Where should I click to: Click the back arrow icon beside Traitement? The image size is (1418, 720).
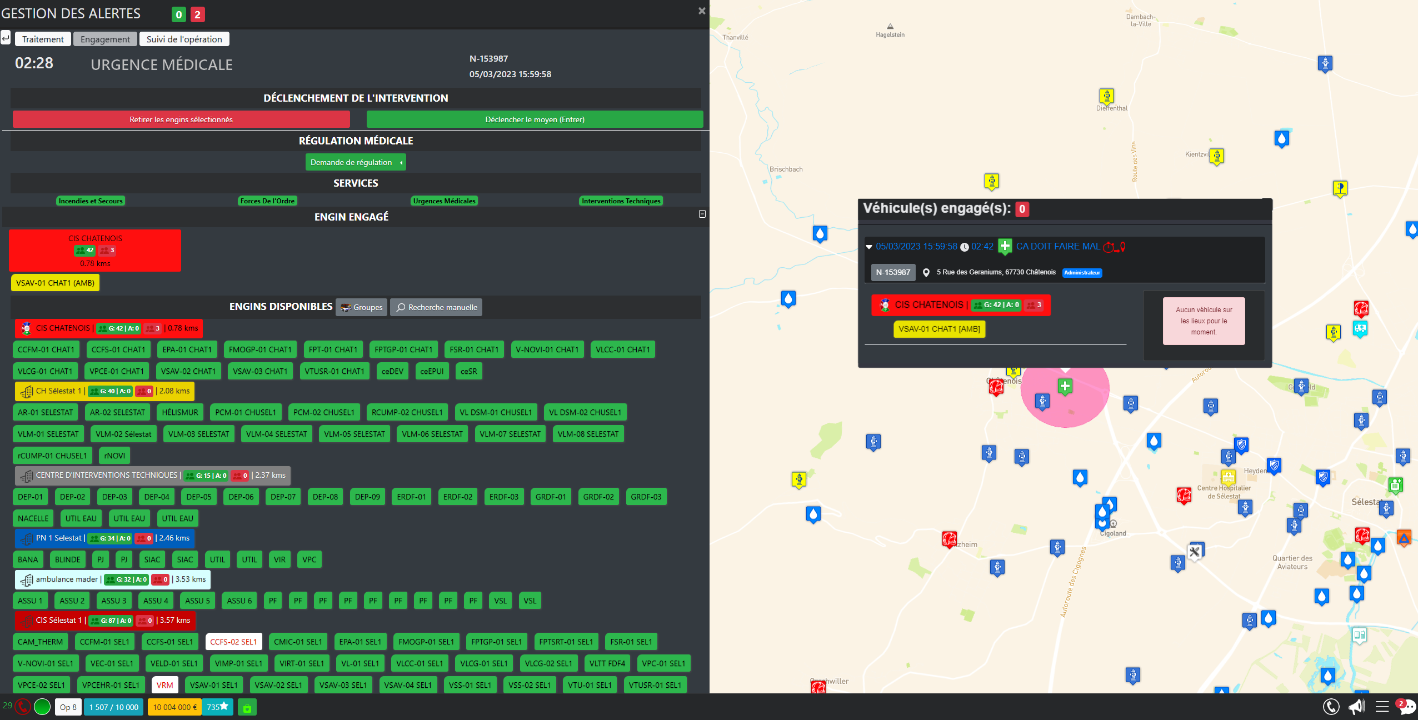[x=6, y=38]
